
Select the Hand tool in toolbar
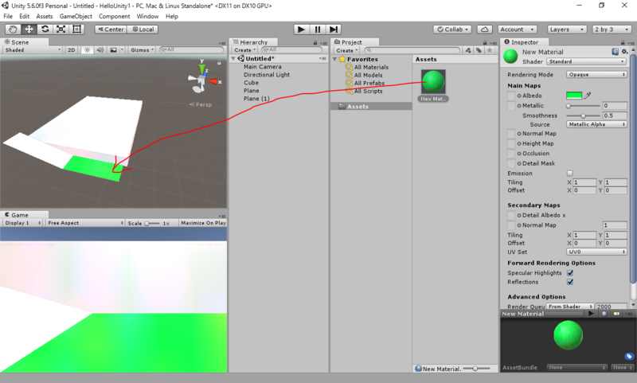pos(13,29)
